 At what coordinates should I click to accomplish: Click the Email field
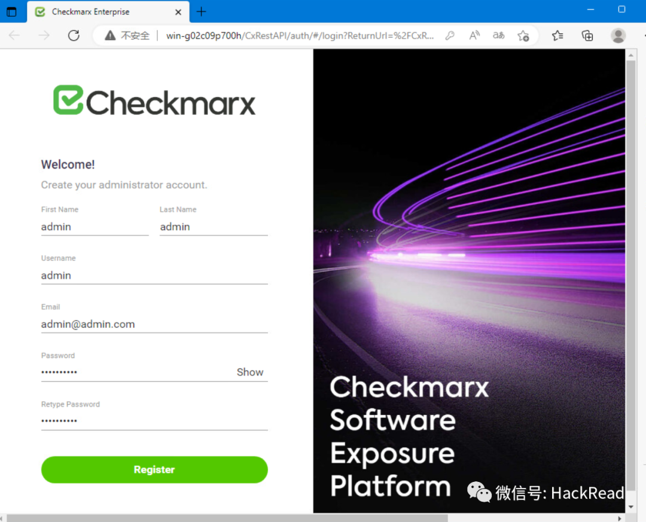pyautogui.click(x=154, y=324)
